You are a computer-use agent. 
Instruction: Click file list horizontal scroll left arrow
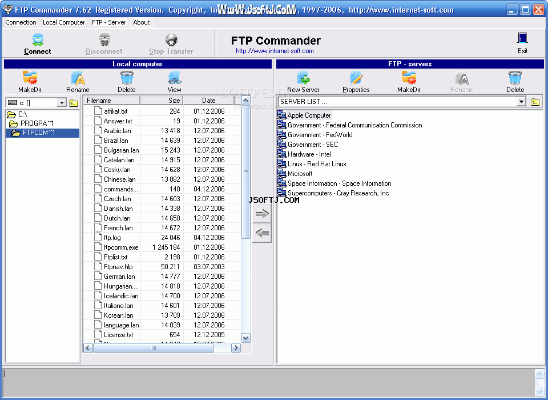click(x=88, y=348)
